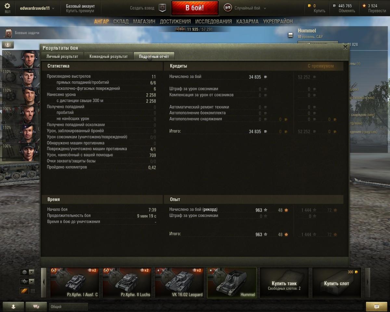Click the orange stripe filter icon

tap(24, 291)
